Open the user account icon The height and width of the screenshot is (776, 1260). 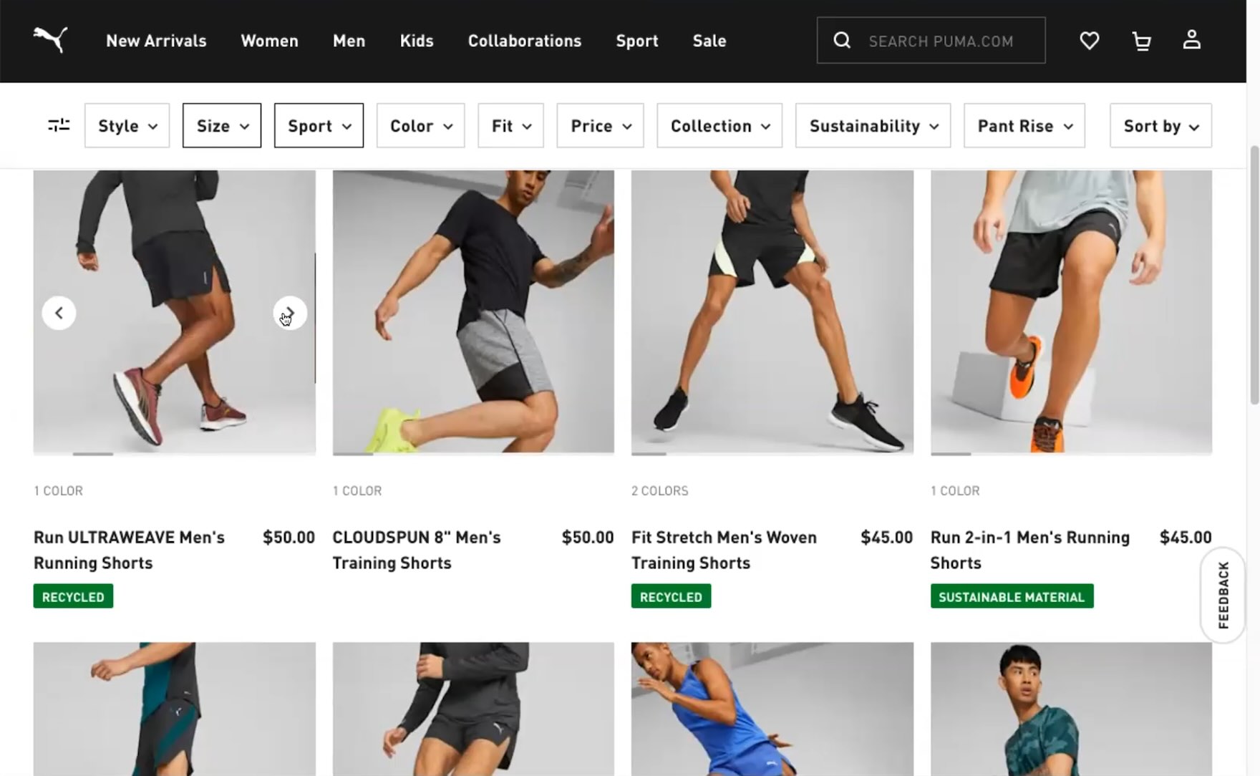click(1191, 40)
